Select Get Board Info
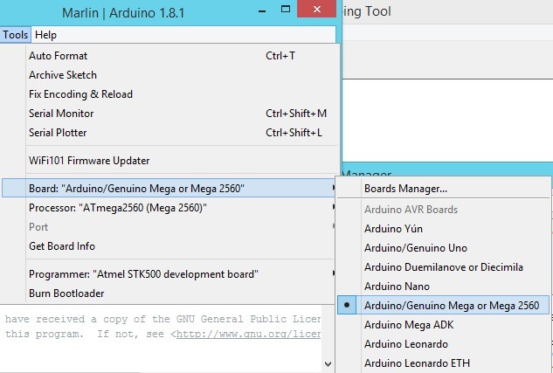The height and width of the screenshot is (373, 553). [x=169, y=246]
